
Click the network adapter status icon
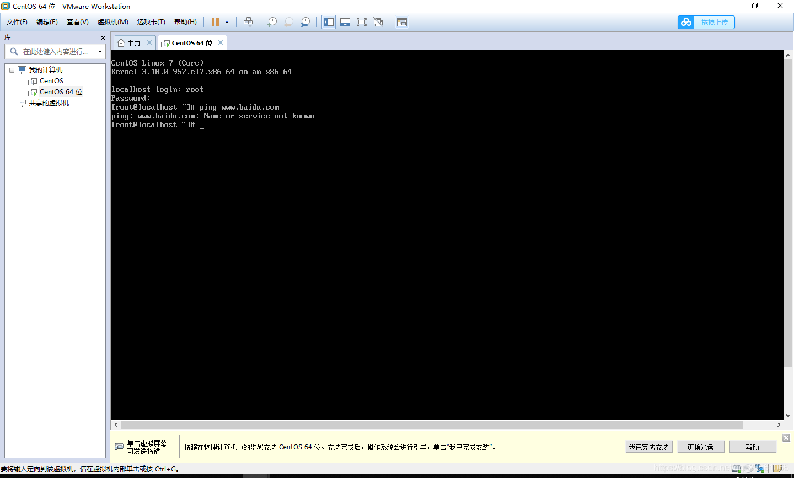click(760, 469)
